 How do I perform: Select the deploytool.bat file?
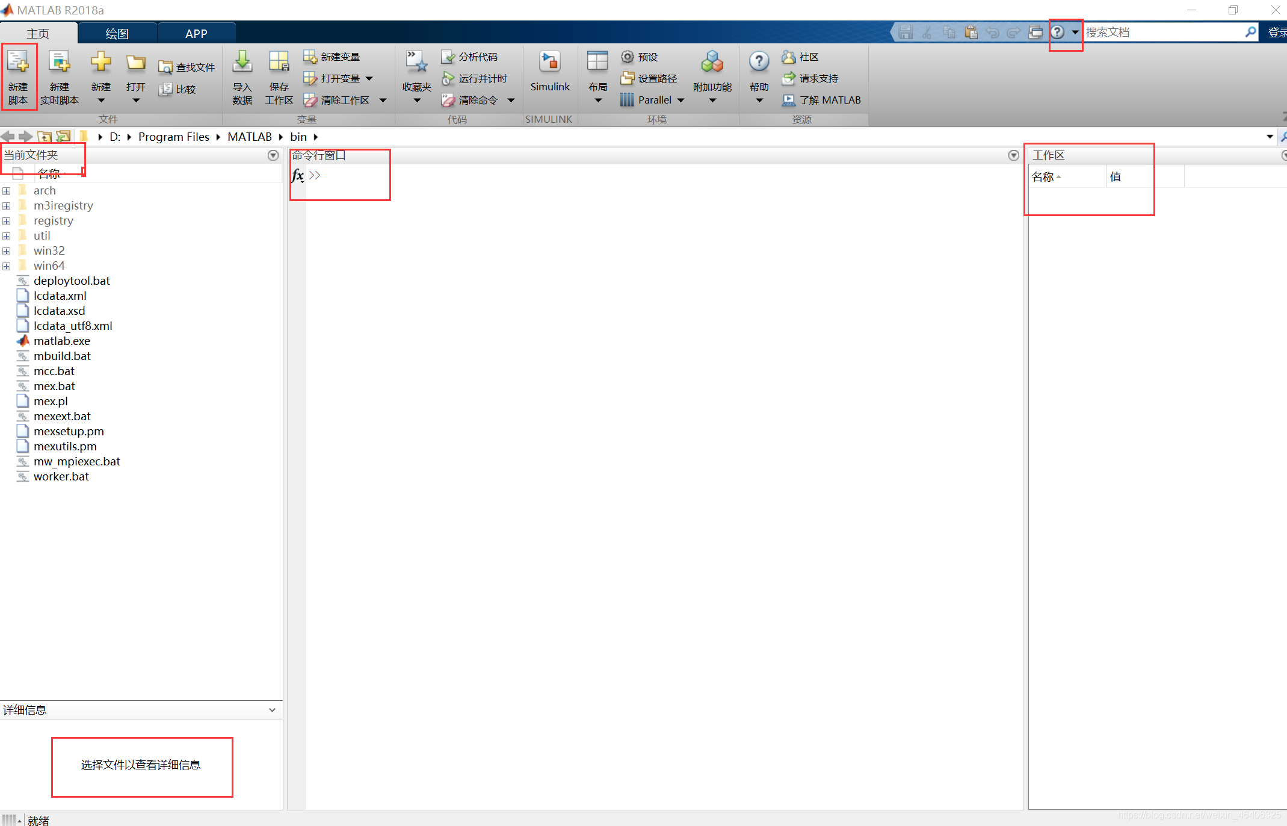72,281
